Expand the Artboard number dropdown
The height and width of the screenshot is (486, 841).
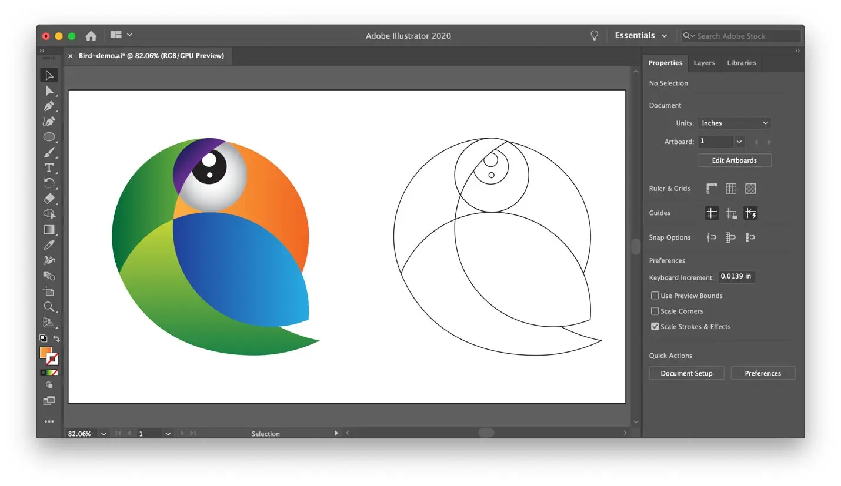pos(739,141)
